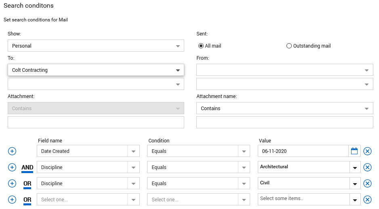The width and height of the screenshot is (379, 209).
Task: Toggle the OR operator on Civil row
Action: 27,184
